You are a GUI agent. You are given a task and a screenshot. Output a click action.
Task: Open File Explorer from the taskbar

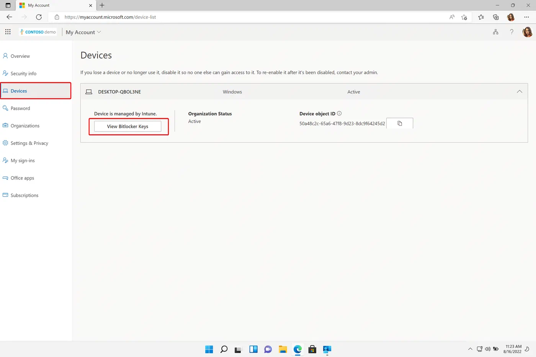click(283, 349)
